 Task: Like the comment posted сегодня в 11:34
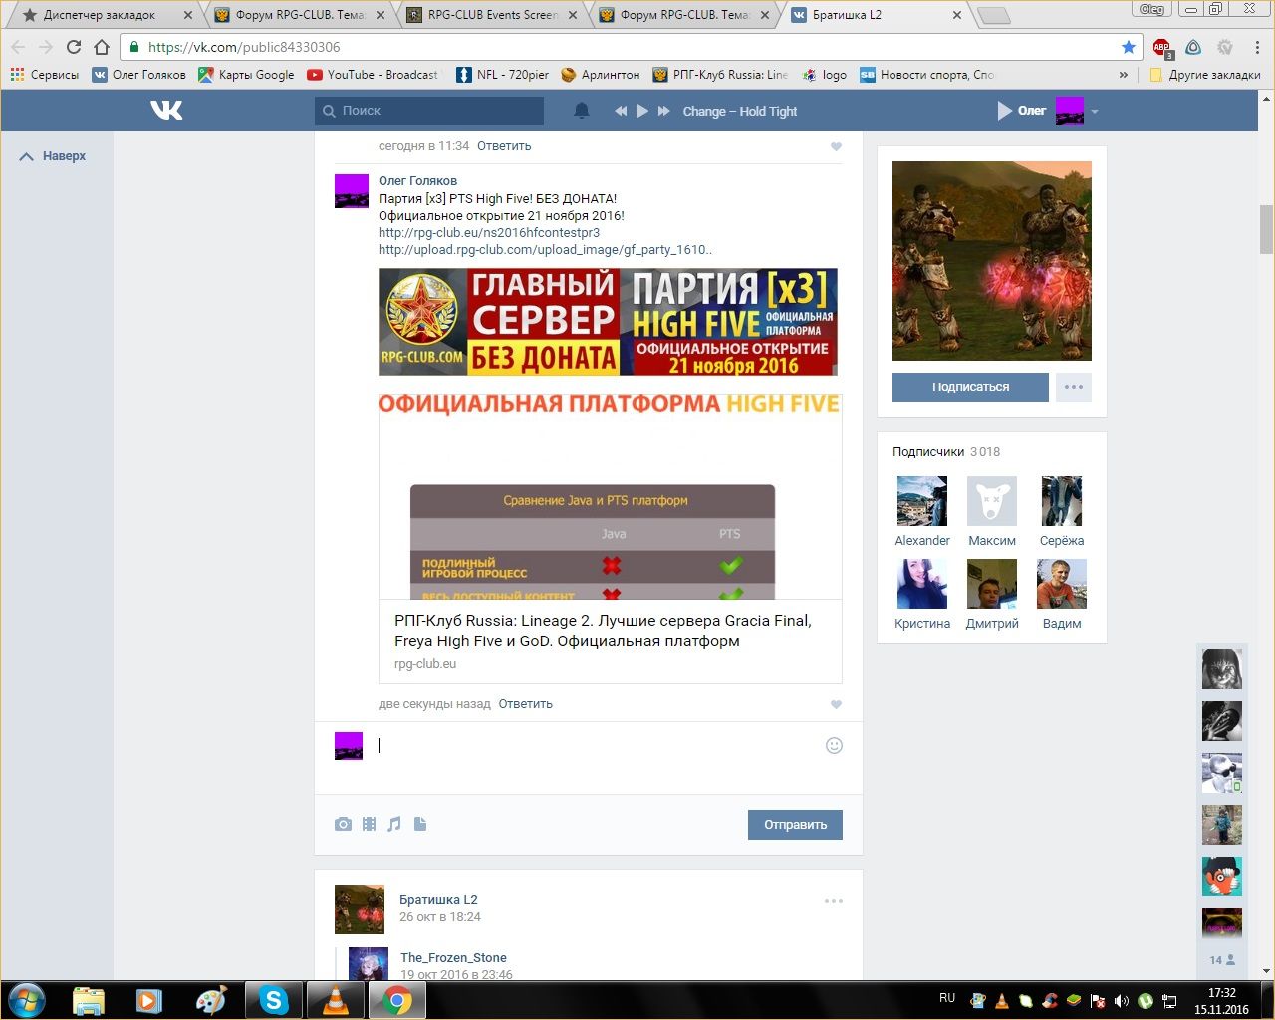coord(836,146)
